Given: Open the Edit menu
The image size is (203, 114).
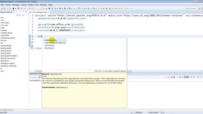Looking at the screenshot, I should [x=2, y=5].
